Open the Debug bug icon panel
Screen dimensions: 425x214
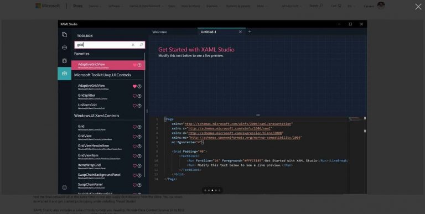64,61
